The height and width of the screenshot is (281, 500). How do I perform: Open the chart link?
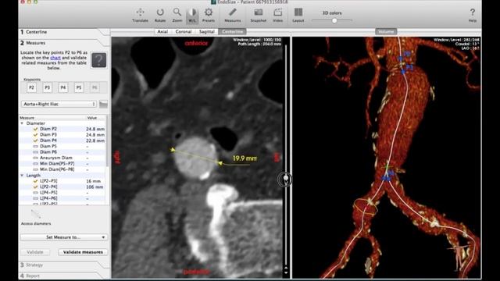coord(55,58)
